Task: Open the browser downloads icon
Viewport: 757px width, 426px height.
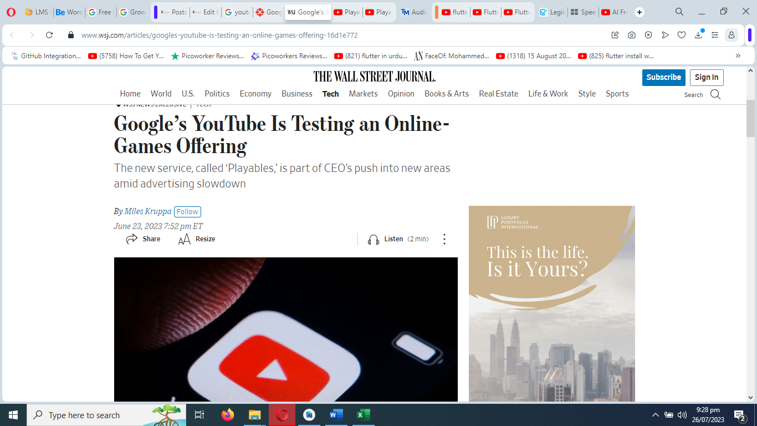Action: click(x=698, y=35)
